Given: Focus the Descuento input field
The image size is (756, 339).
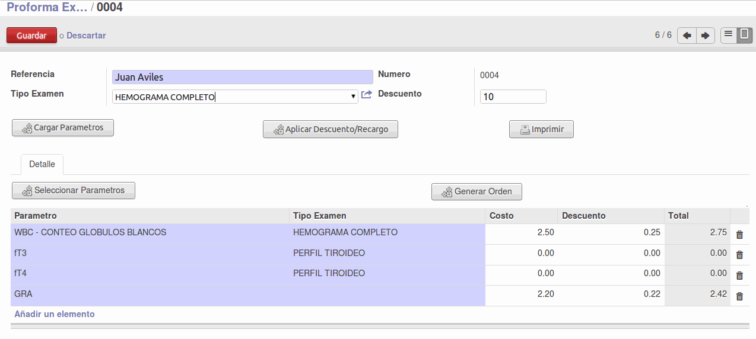Looking at the screenshot, I should click(x=513, y=97).
